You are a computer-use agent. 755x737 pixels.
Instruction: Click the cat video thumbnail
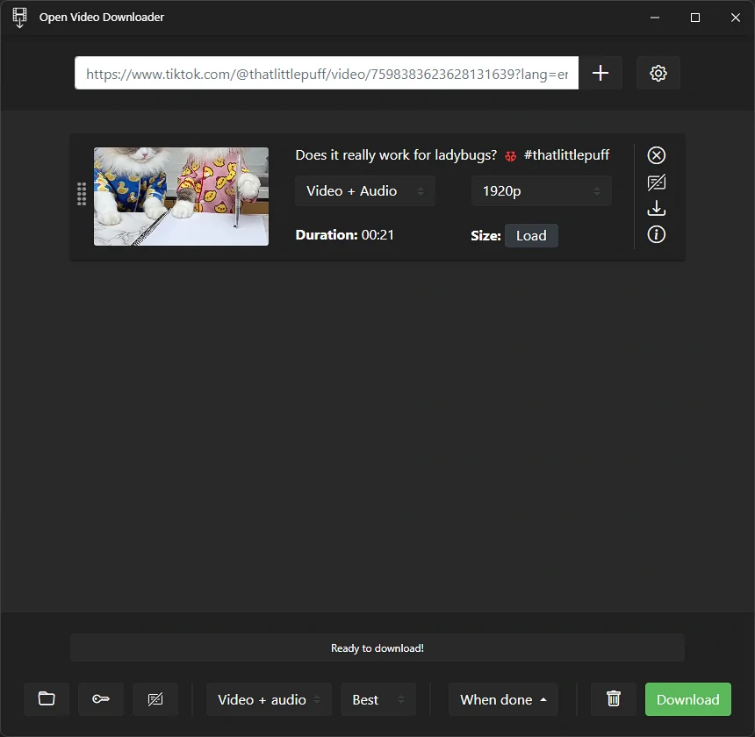pos(181,197)
